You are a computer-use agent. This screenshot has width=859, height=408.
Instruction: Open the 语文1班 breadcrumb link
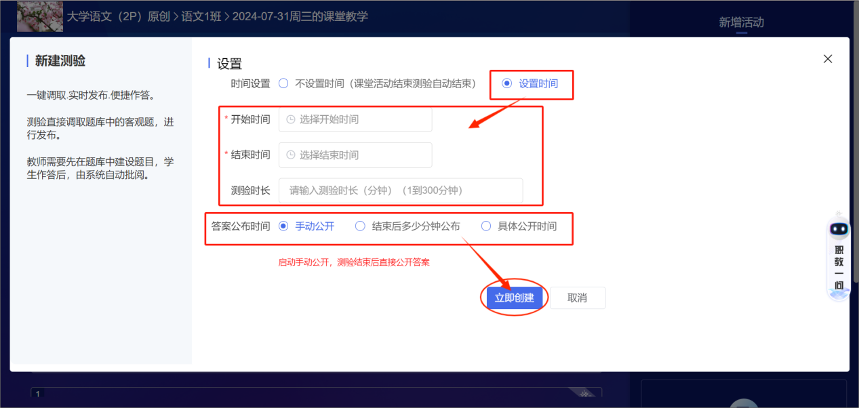coord(202,16)
